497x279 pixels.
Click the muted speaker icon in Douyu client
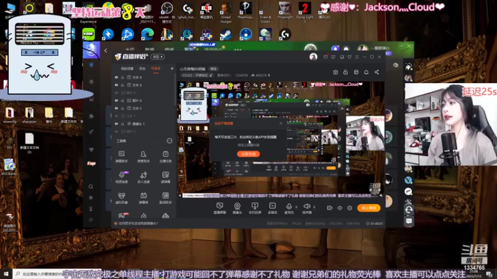click(x=396, y=65)
